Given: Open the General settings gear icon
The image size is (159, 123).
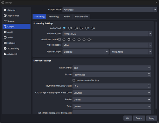Looking at the screenshot, I should click(5, 10).
